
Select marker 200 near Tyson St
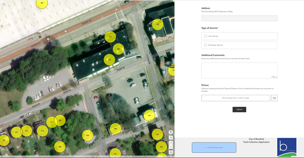(x=88, y=135)
